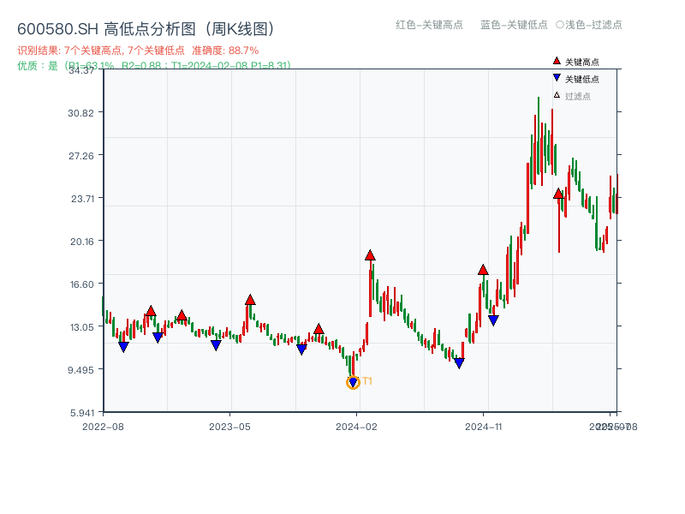Click the second red key-high triangle before 2023-05

click(182, 315)
